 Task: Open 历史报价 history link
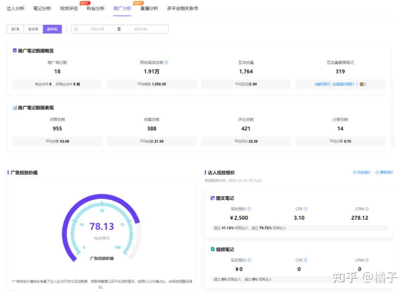tap(362, 173)
